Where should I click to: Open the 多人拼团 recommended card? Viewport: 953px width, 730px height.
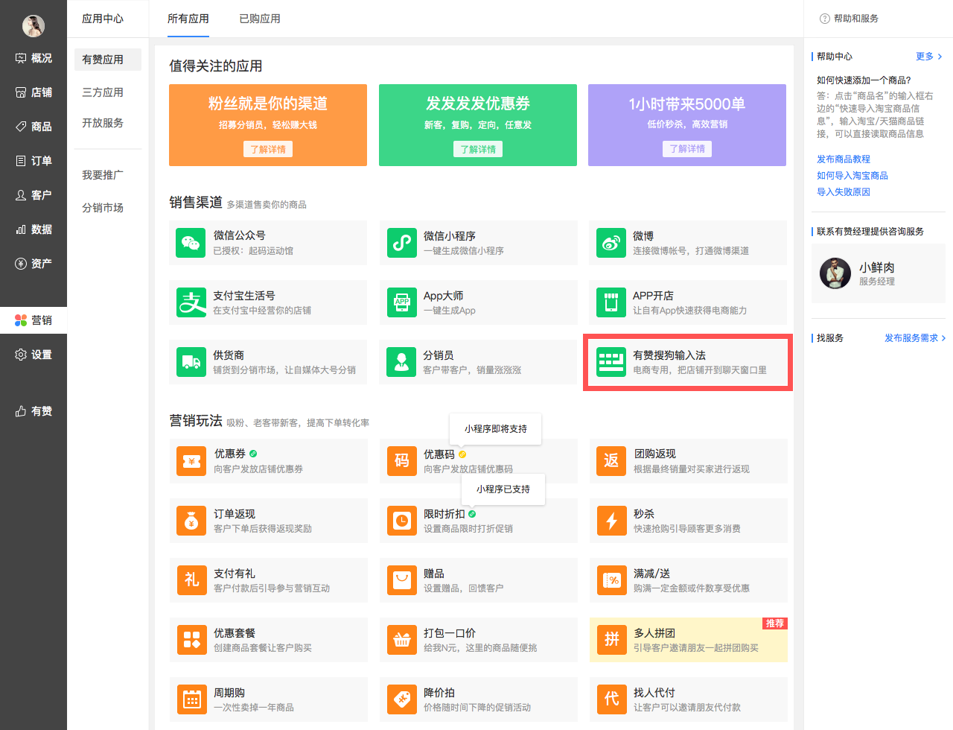pos(688,640)
